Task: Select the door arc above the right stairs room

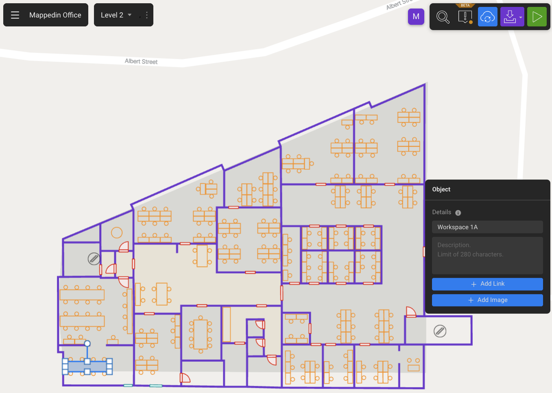Action: point(411,312)
